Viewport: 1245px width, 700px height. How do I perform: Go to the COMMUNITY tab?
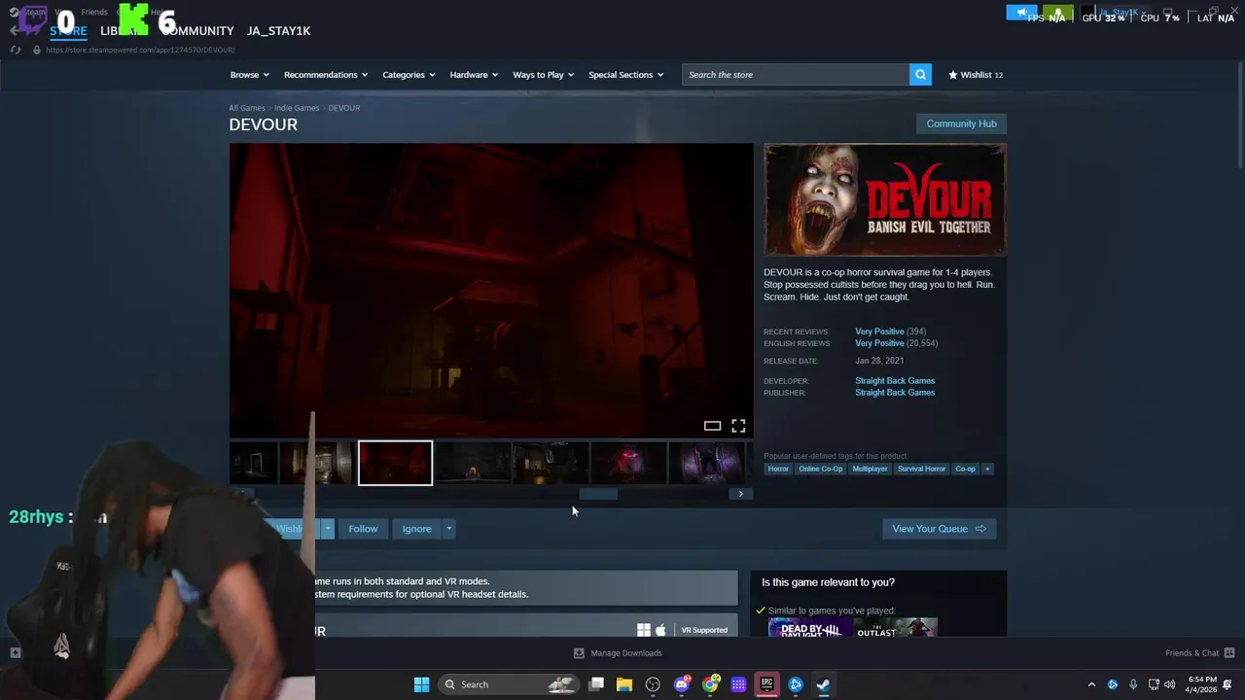pyautogui.click(x=198, y=31)
